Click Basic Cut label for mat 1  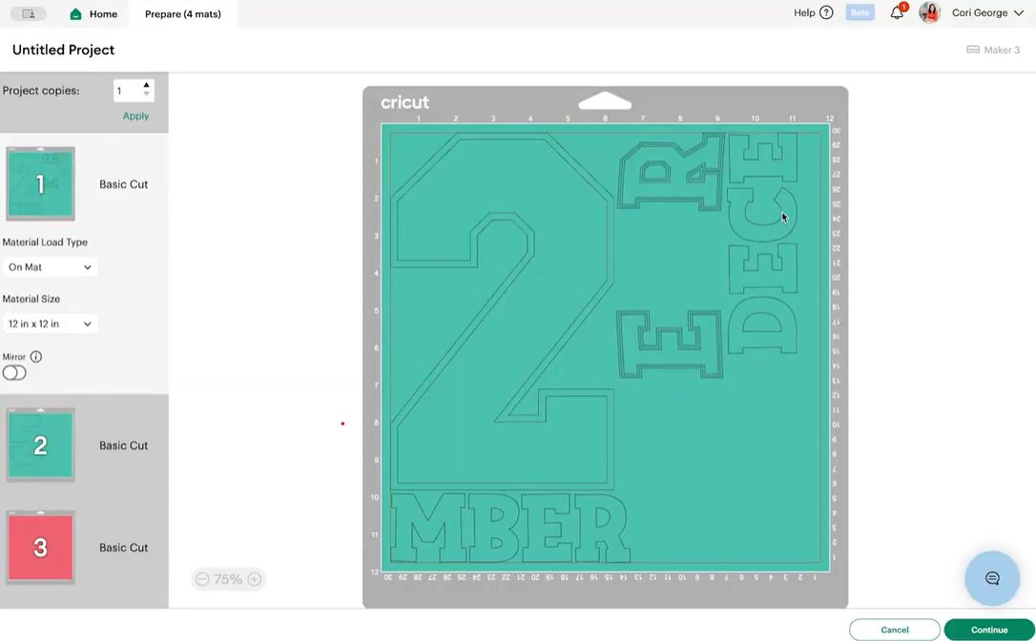[x=124, y=184]
